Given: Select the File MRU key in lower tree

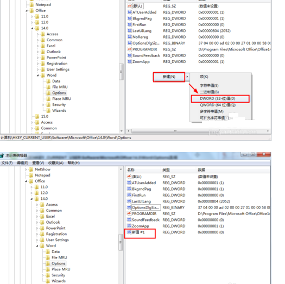Looking at the screenshot, I should click(59, 257).
